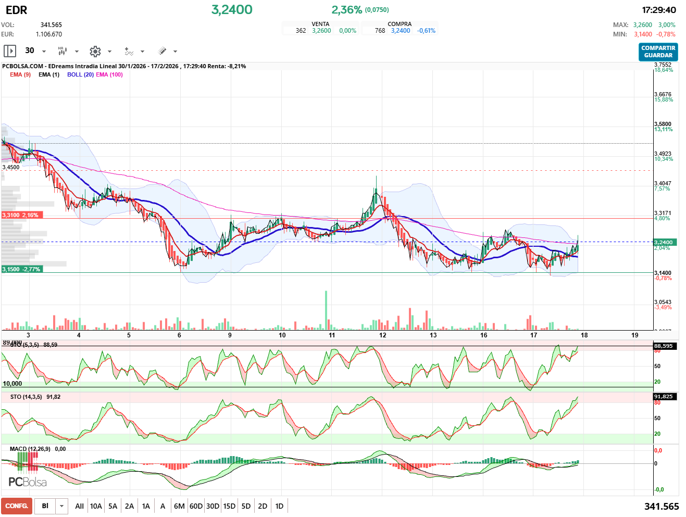Screen dimensions: 686x517
Task: Click the PCBolsa logo watermark
Action: (x=28, y=482)
